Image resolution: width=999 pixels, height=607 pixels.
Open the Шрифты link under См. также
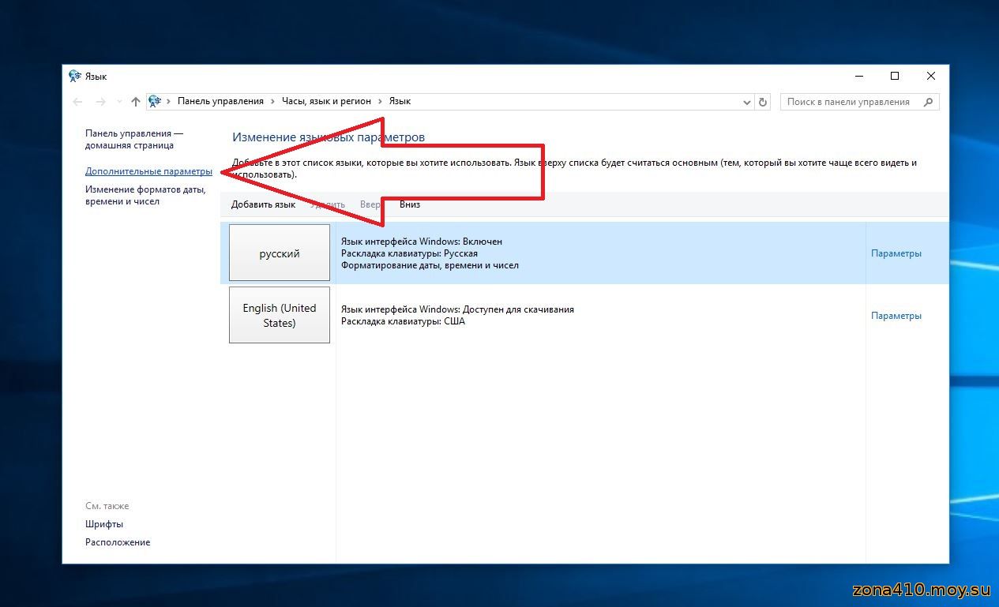(x=104, y=524)
